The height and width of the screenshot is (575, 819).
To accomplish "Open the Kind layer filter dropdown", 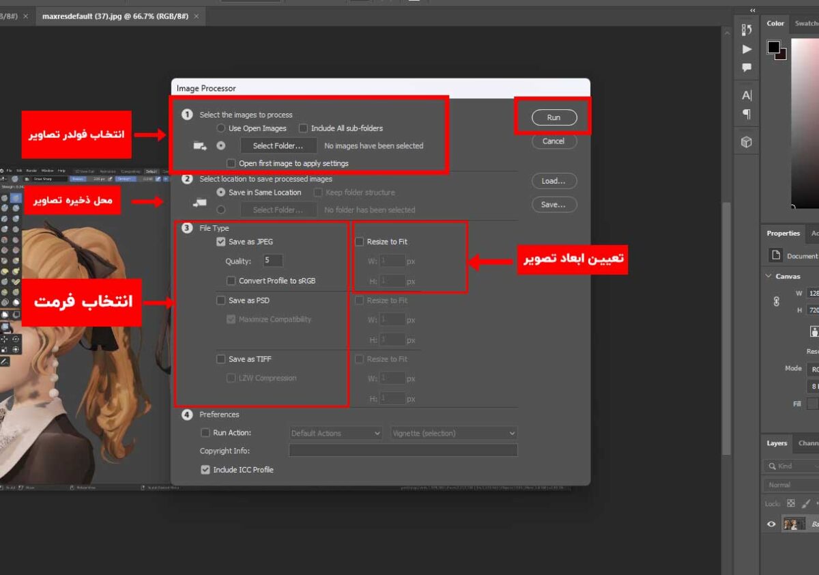I will [792, 466].
